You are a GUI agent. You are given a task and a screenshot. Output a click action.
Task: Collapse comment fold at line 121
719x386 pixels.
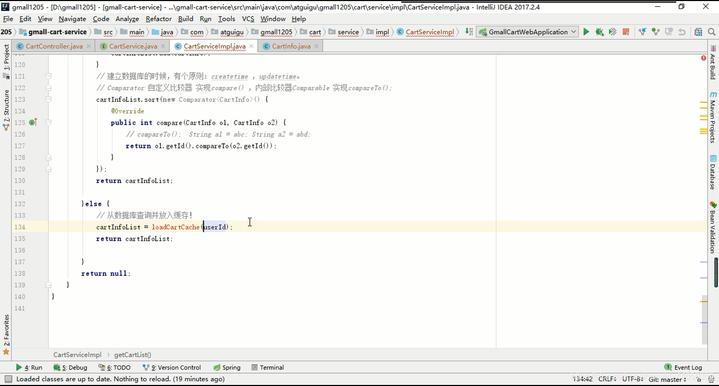tap(48, 76)
